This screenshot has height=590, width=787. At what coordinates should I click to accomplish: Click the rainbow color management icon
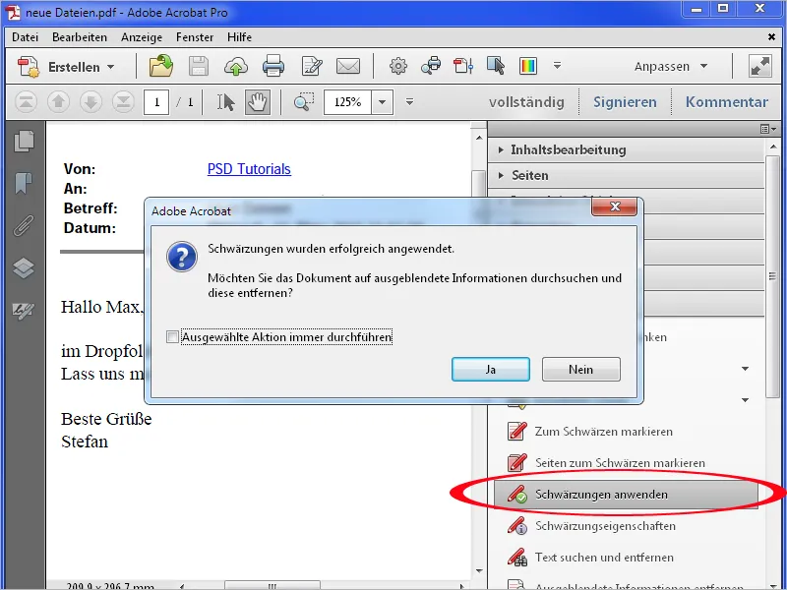528,66
